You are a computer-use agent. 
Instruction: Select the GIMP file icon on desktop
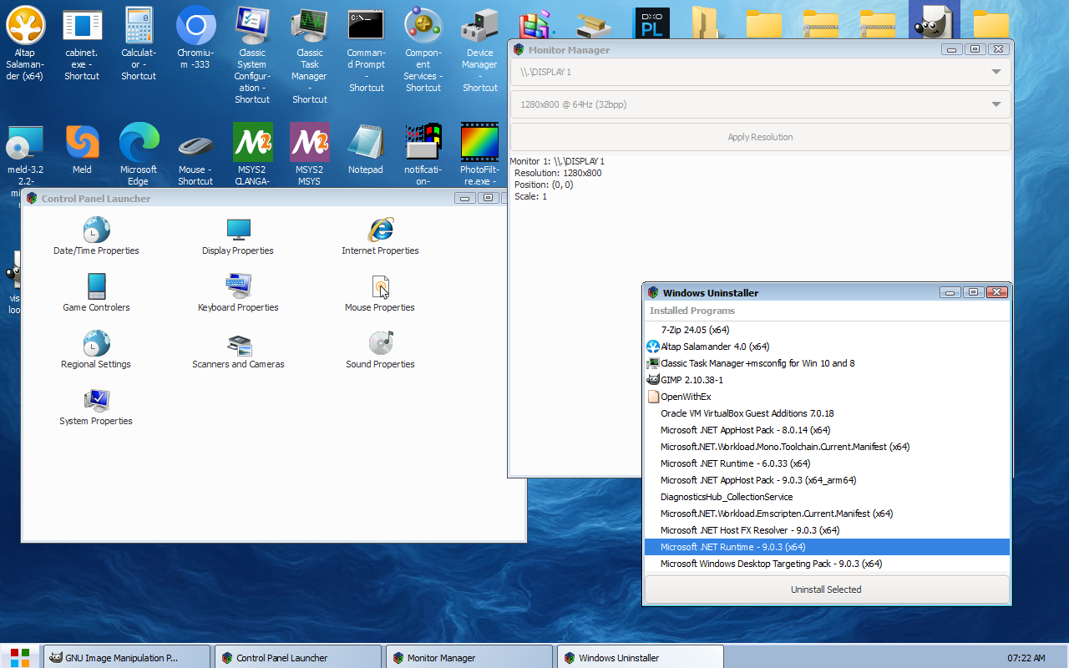(935, 22)
